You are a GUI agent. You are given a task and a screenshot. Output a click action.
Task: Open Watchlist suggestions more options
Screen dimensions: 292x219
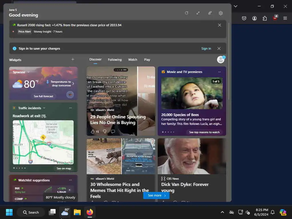pyautogui.click(x=70, y=180)
